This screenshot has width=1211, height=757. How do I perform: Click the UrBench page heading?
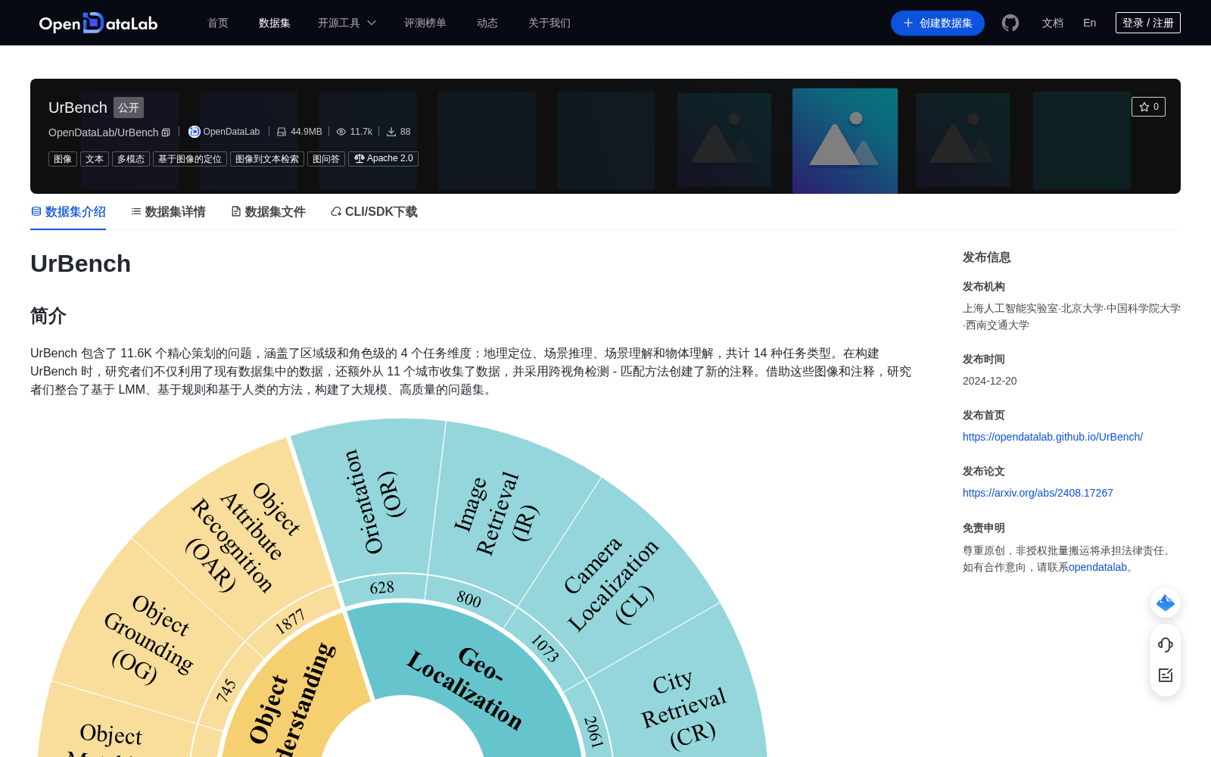click(80, 263)
